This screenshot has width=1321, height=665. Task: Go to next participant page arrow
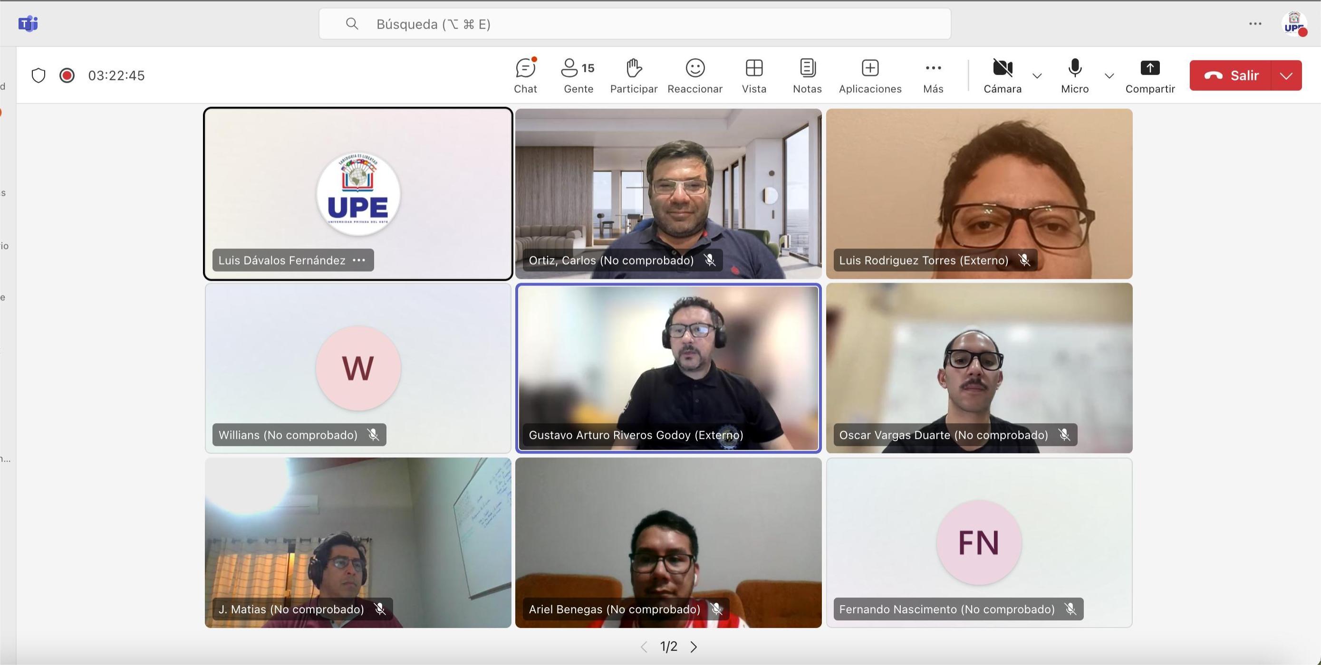694,646
